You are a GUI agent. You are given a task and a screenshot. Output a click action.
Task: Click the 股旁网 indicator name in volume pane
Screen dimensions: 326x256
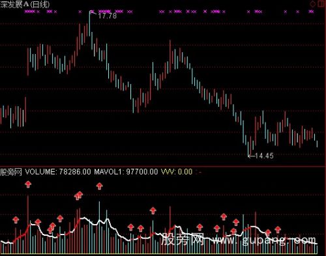[x=11, y=172]
